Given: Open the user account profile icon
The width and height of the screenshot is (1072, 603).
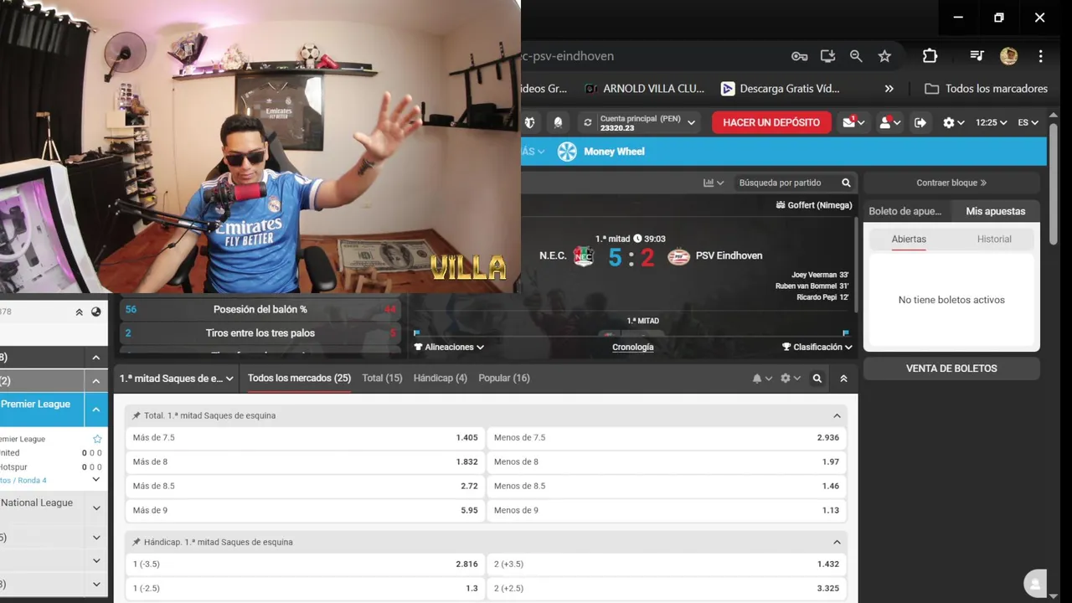Looking at the screenshot, I should (x=889, y=122).
